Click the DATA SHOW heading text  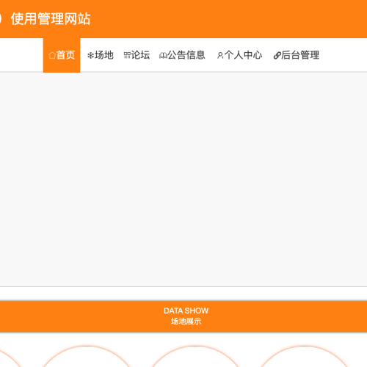(186, 310)
